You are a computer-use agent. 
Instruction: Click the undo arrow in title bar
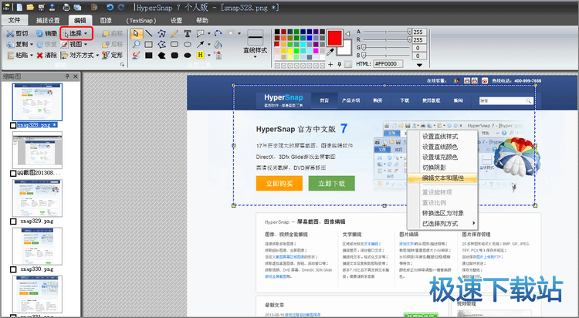click(x=110, y=7)
